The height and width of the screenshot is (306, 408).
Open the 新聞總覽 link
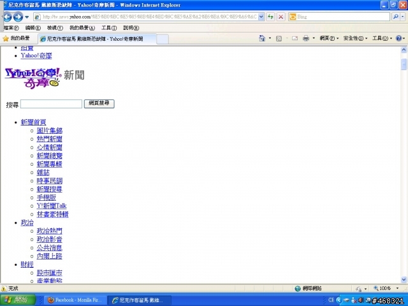click(x=50, y=156)
